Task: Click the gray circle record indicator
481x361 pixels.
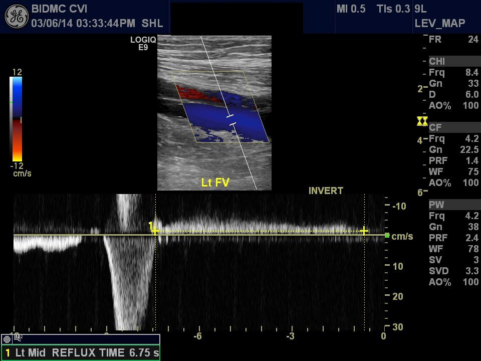Action: pyautogui.click(x=7, y=339)
